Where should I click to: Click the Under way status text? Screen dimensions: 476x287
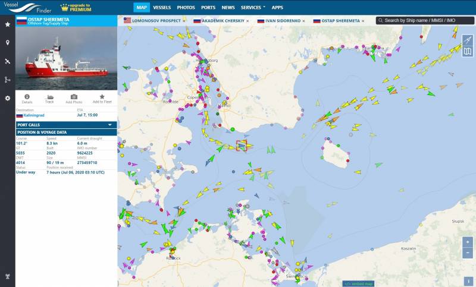pyautogui.click(x=26, y=172)
